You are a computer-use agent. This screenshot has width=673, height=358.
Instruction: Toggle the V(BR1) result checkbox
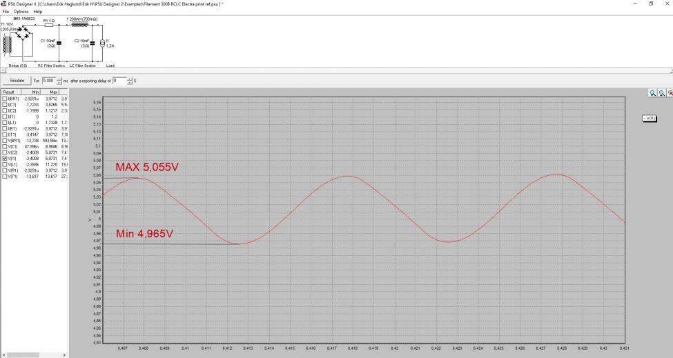5,141
